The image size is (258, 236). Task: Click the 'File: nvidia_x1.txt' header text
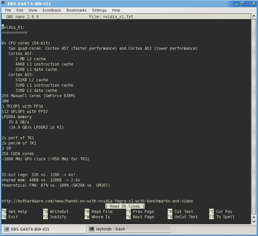[111, 16]
